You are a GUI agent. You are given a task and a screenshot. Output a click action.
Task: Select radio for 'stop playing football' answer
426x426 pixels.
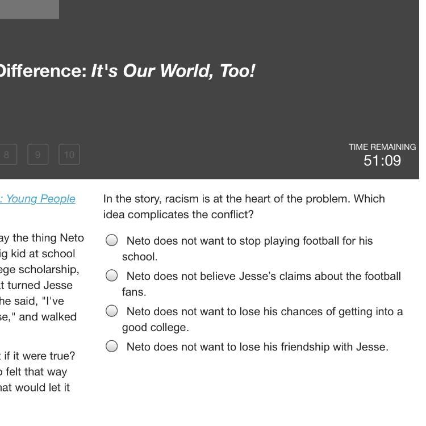[112, 240]
